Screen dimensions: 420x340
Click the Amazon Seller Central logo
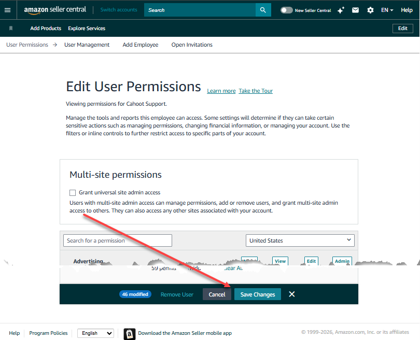[x=55, y=10]
